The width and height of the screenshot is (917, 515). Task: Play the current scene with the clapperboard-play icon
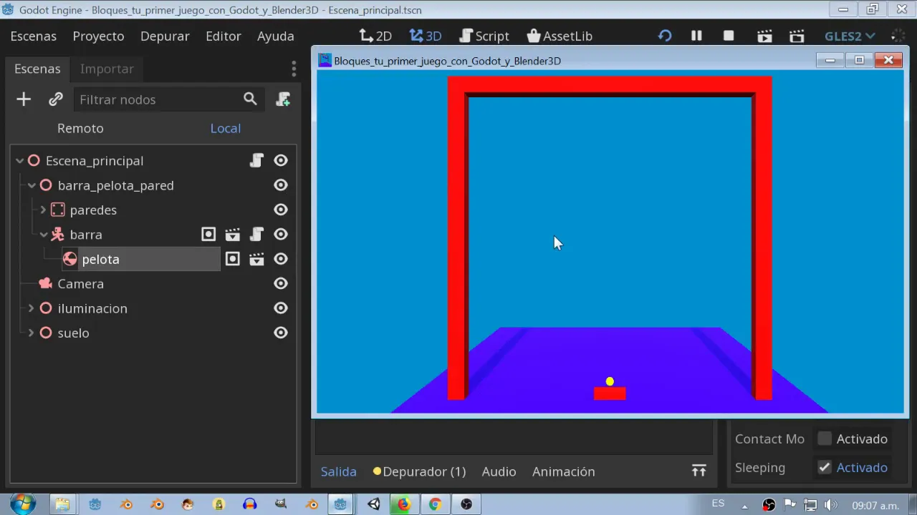[x=764, y=36]
